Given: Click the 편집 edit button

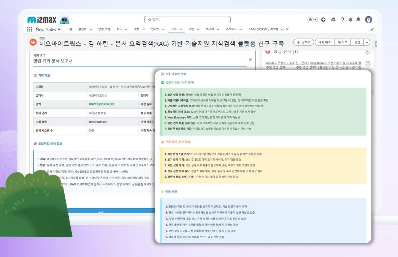Looking at the screenshot, I should [x=357, y=42].
